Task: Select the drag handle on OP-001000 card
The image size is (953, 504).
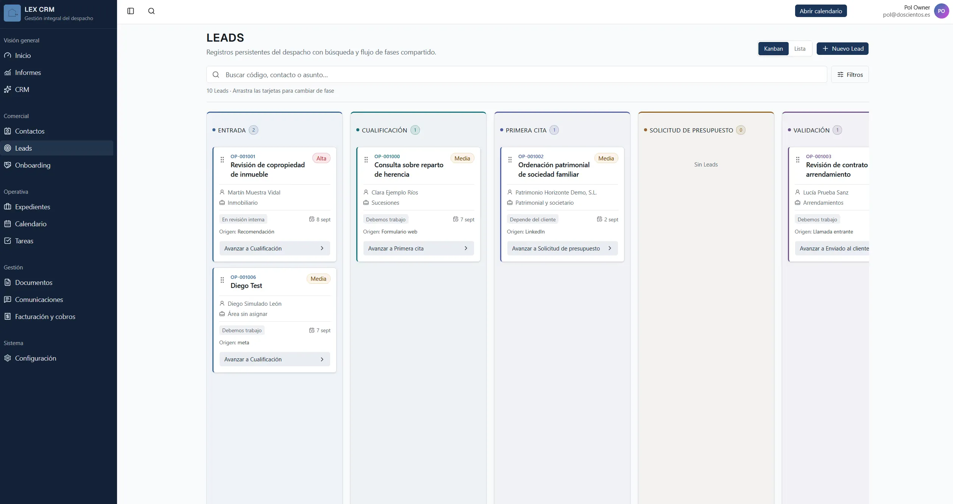Action: (x=366, y=160)
